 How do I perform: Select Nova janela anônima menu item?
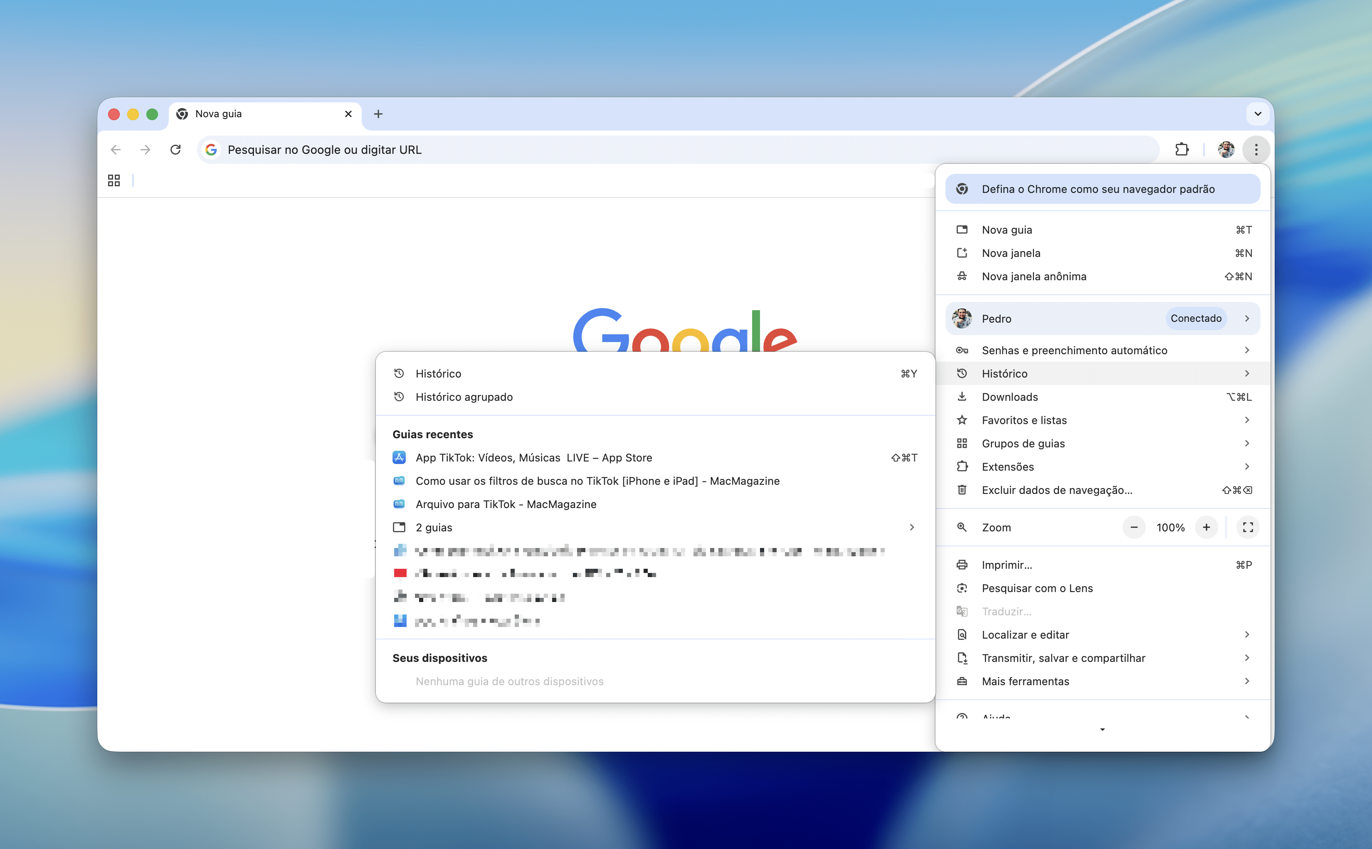[1034, 276]
